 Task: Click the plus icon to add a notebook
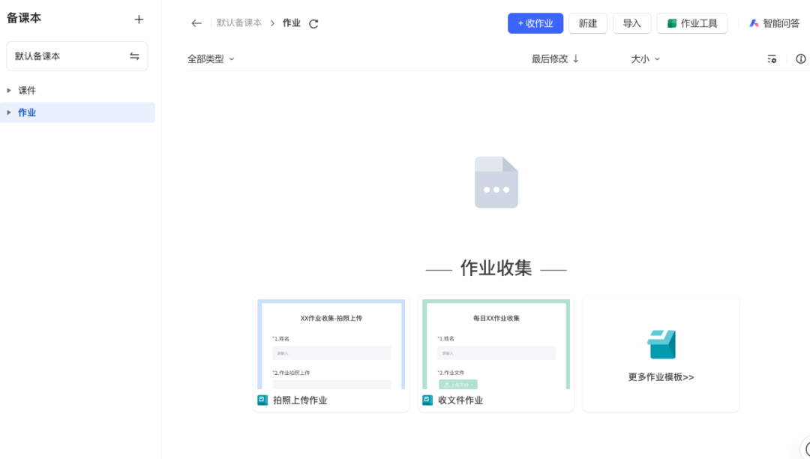pos(139,19)
